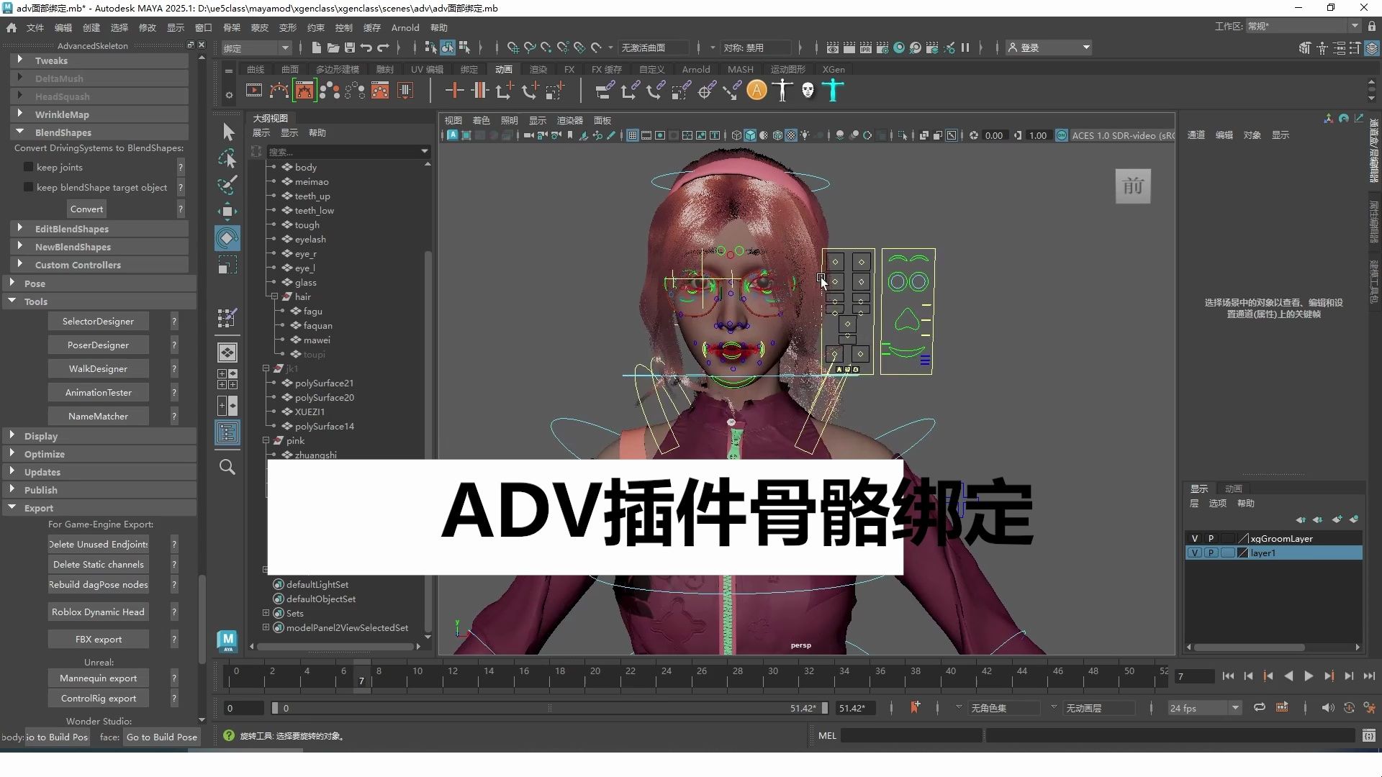Click play forward button
The image size is (1382, 777).
click(1309, 676)
